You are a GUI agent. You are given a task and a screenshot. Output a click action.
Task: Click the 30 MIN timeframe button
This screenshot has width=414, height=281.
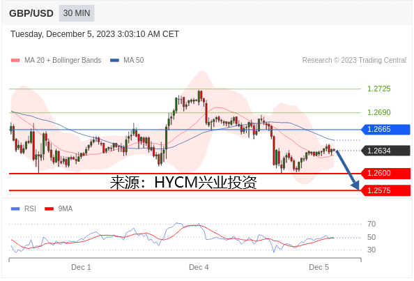77,13
